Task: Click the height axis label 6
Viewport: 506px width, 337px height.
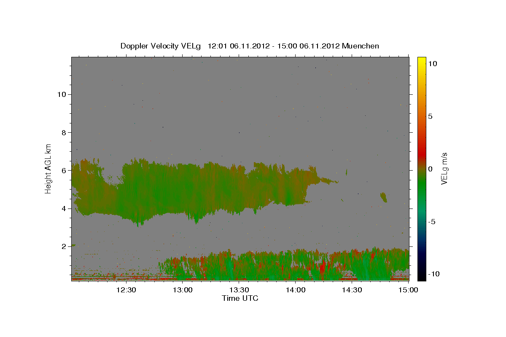Action: pyautogui.click(x=64, y=171)
